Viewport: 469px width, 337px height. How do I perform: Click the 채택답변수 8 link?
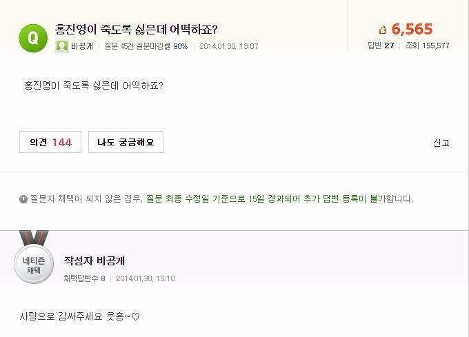84,278
